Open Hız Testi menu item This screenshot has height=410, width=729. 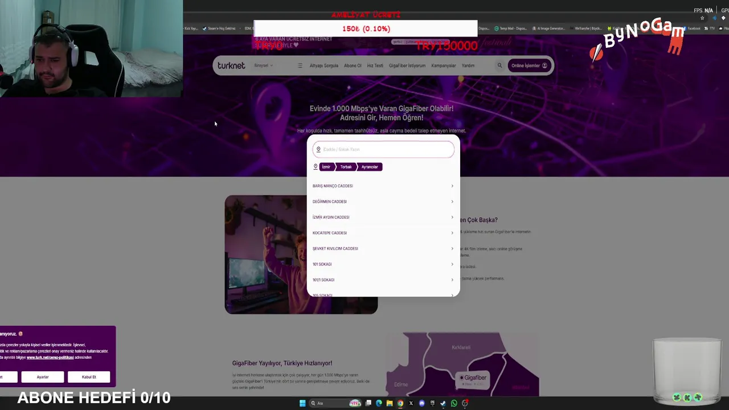click(375, 65)
